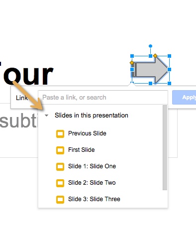The image size is (196, 239).
Task: Click the link suggestions scrollbar
Action: (165, 147)
